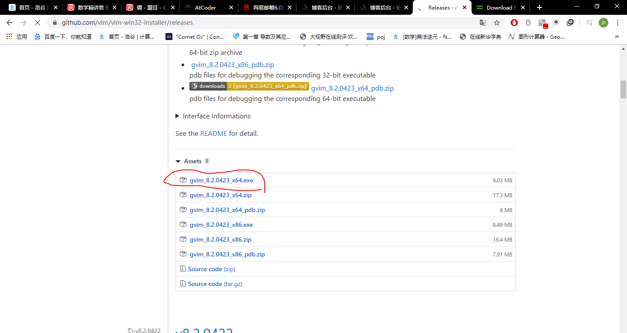Image resolution: width=627 pixels, height=333 pixels.
Task: Switch to the Download tab
Action: (x=501, y=7)
